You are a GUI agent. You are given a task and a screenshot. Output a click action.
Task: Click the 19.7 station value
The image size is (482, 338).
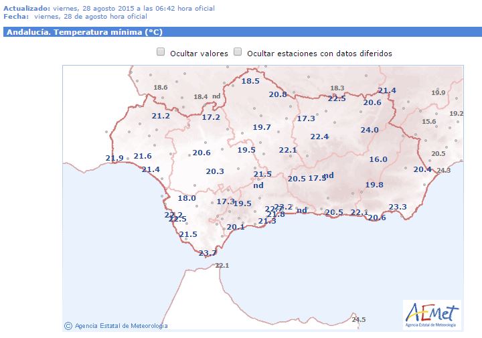pyautogui.click(x=262, y=127)
